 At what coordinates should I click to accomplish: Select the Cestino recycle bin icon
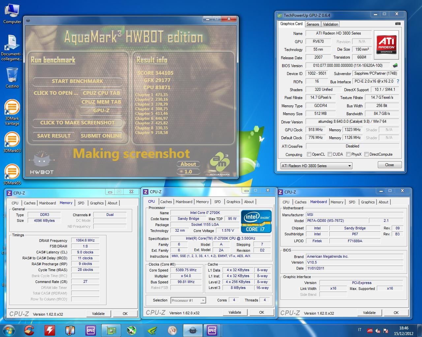pos(12,78)
